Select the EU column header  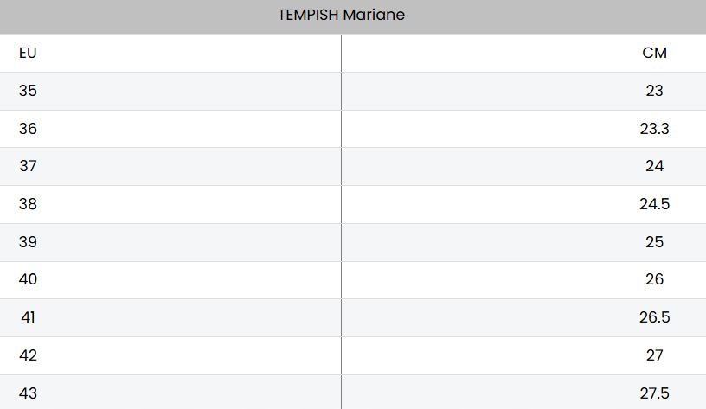coord(28,53)
